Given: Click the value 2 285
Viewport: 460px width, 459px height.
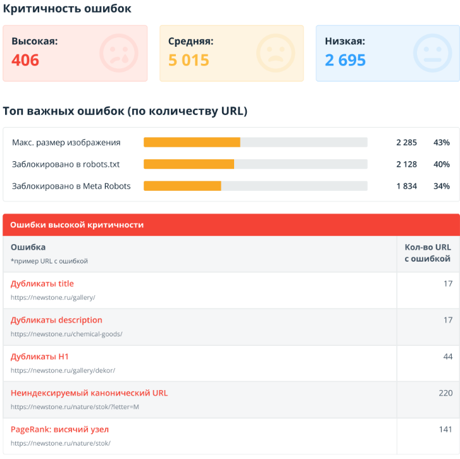Looking at the screenshot, I should tap(406, 142).
